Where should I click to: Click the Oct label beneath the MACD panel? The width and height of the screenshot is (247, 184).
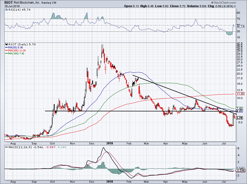(52, 182)
